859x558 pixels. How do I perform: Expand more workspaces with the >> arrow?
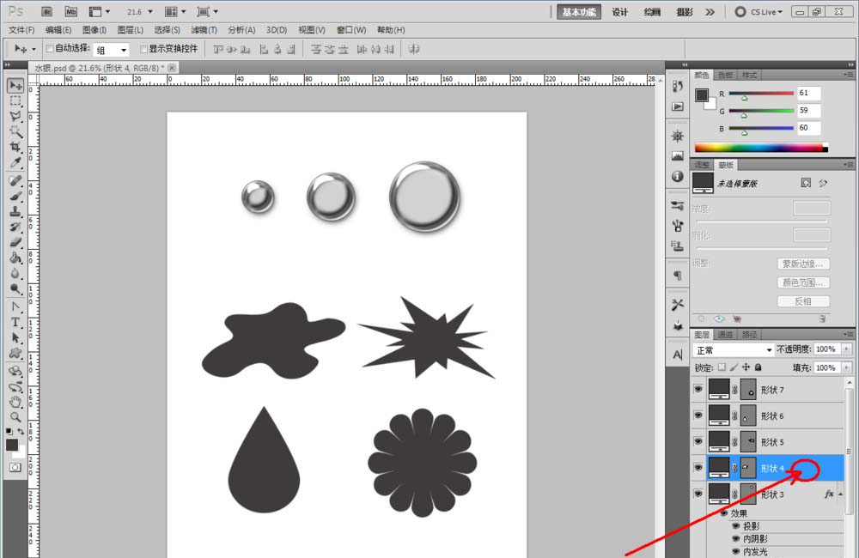[x=710, y=12]
